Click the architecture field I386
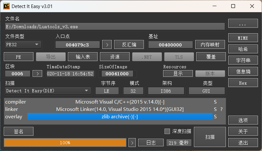This screenshot has width=262, height=151. point(166,91)
